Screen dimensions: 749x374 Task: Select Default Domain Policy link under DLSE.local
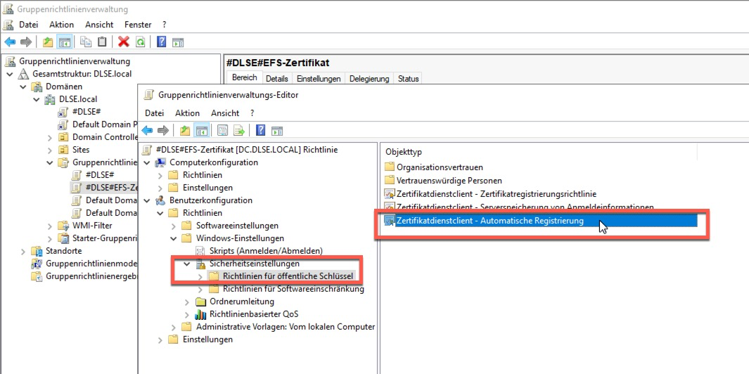104,124
